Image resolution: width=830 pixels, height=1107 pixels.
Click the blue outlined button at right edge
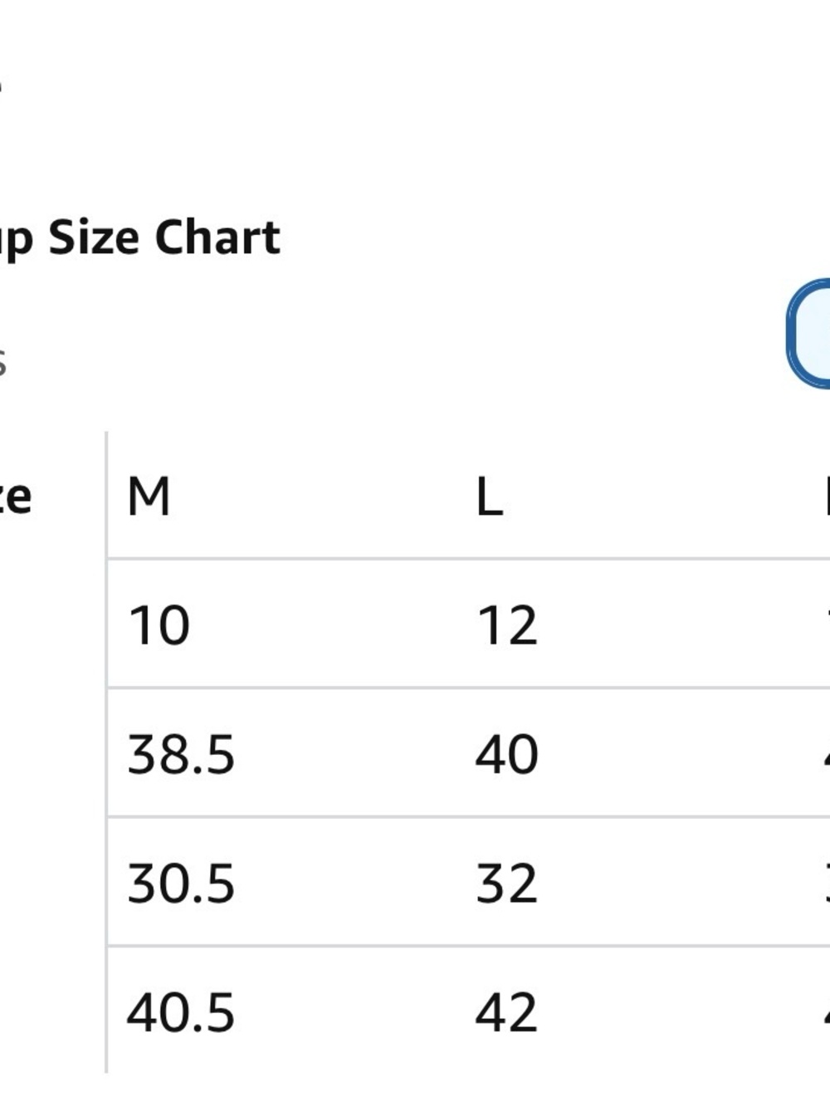pos(809,334)
